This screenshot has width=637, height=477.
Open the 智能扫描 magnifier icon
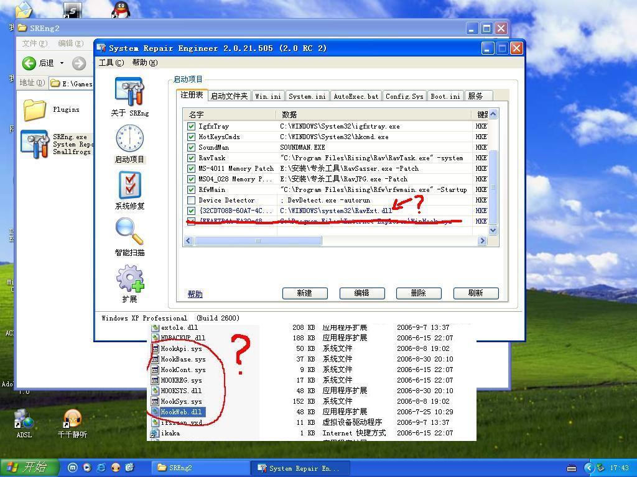(x=129, y=232)
